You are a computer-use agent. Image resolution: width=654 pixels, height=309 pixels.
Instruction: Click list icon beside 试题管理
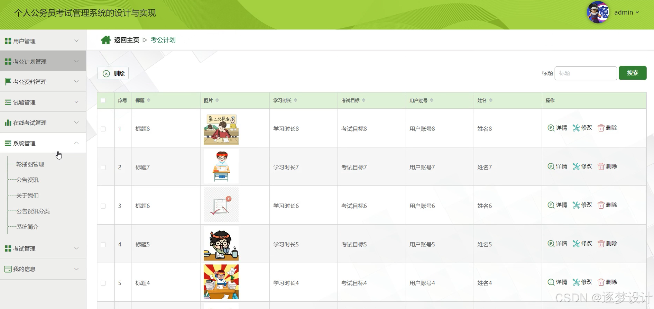tap(8, 102)
